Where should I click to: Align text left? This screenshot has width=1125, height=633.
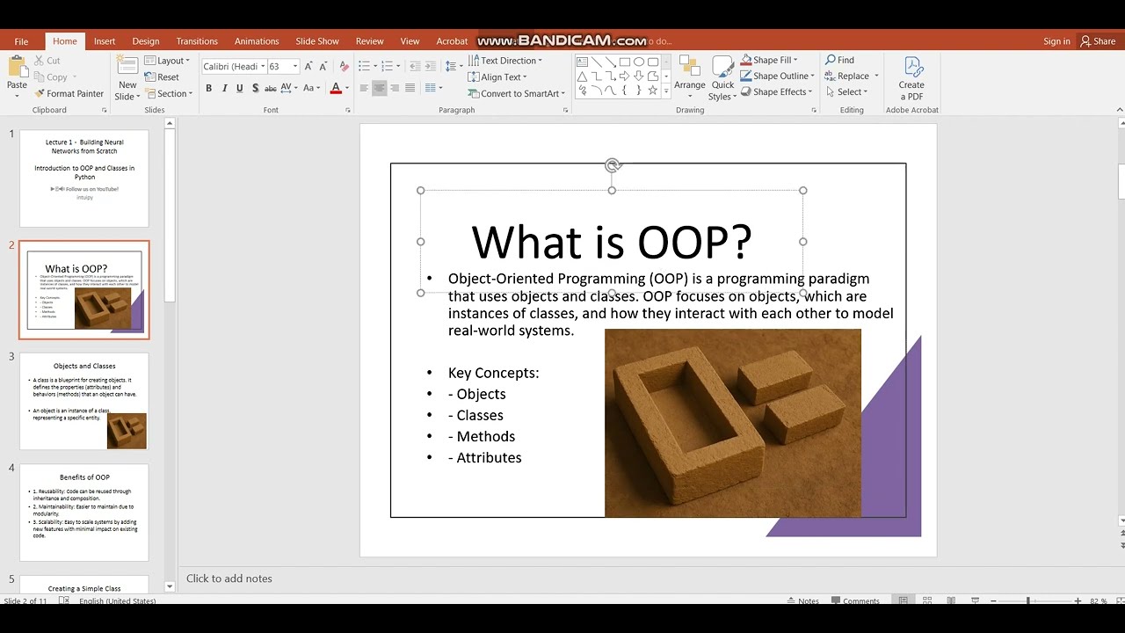364,88
